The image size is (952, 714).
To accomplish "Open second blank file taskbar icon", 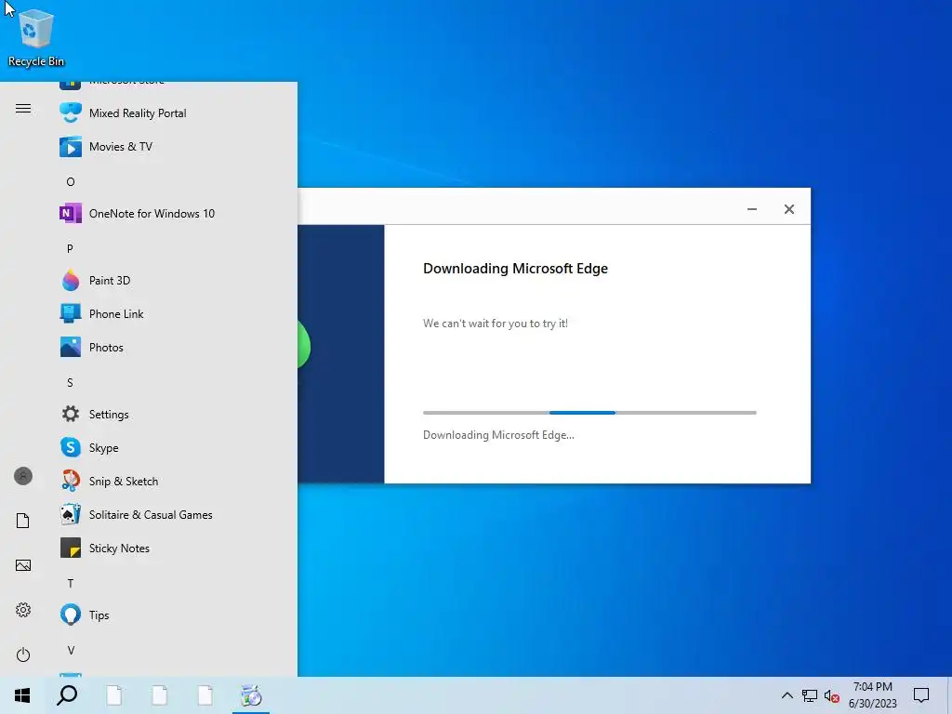I will (160, 695).
